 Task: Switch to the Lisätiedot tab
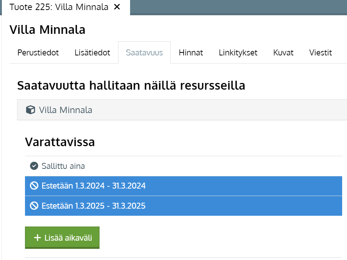[x=92, y=52]
